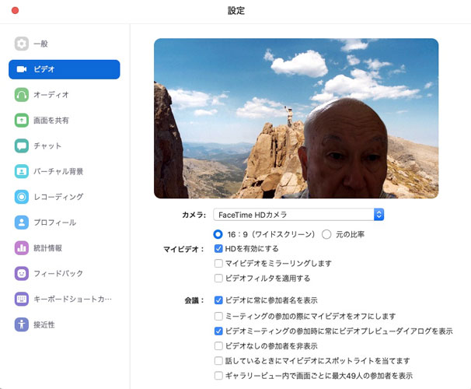
Task: Click the Virtual Background (バーチャル背景) icon
Action: [22, 171]
